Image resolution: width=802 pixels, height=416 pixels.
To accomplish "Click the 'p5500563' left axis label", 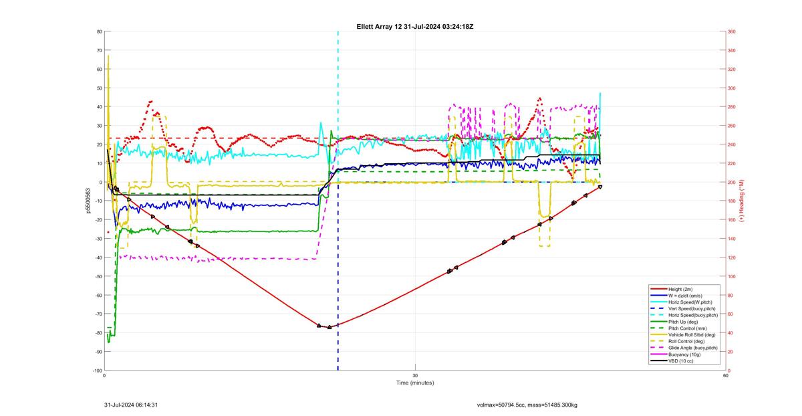I will (88, 201).
